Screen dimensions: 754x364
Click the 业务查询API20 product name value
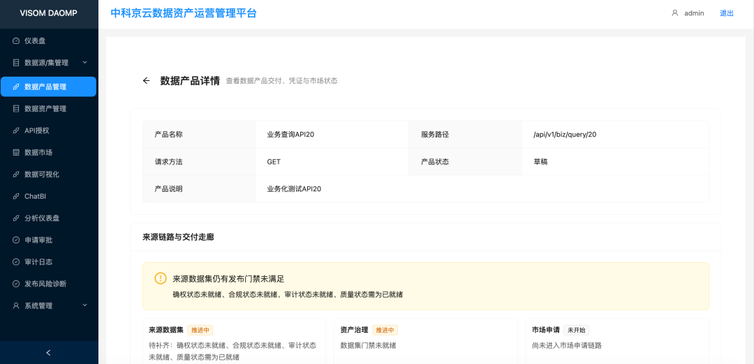(x=290, y=135)
